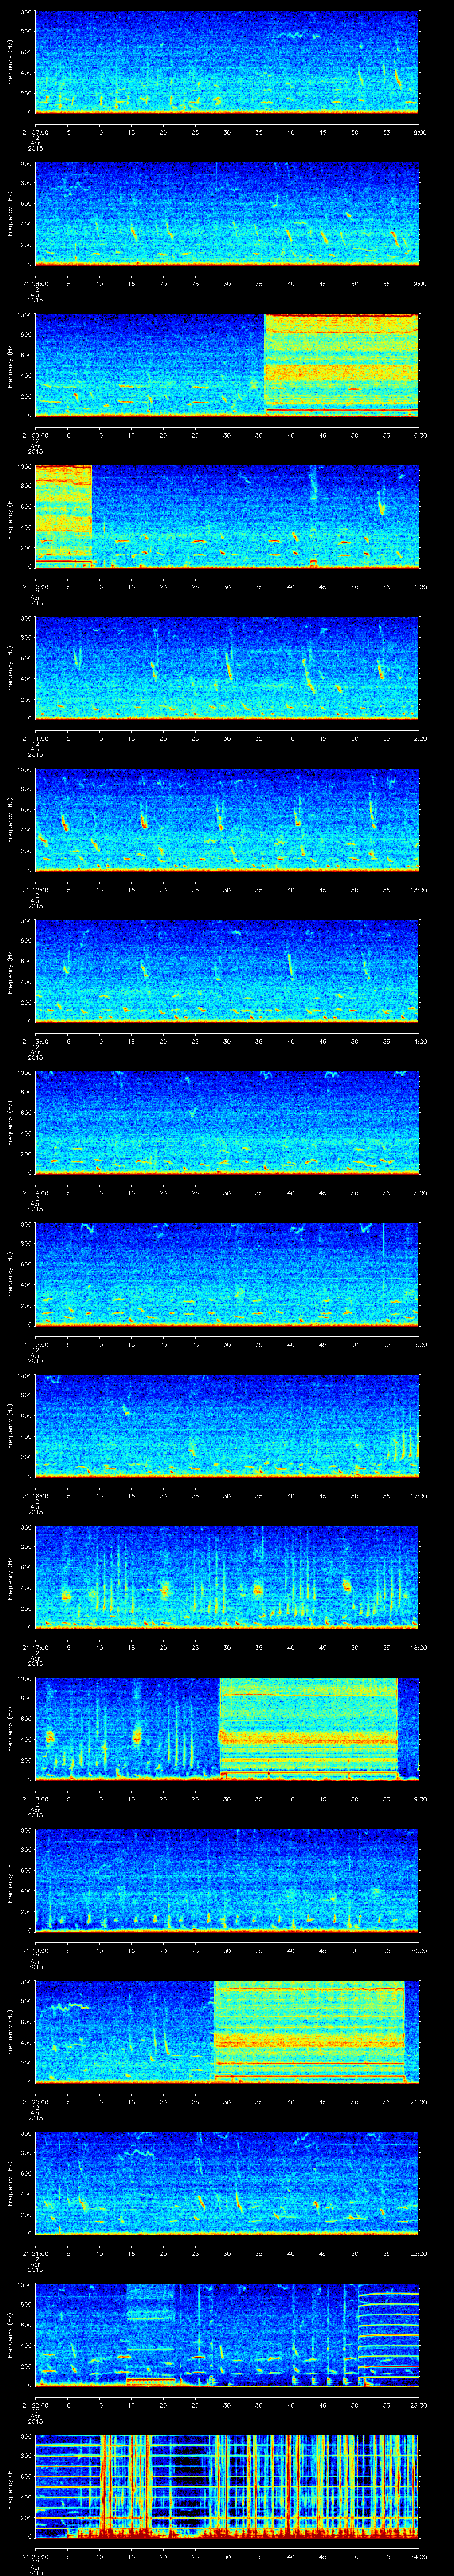
Task: Click the 15 second tick under 21:17:00 panel
Action: [x=131, y=1647]
